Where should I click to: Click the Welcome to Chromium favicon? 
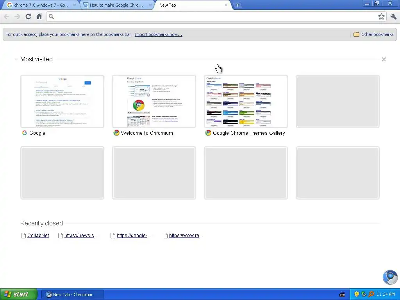tap(116, 133)
